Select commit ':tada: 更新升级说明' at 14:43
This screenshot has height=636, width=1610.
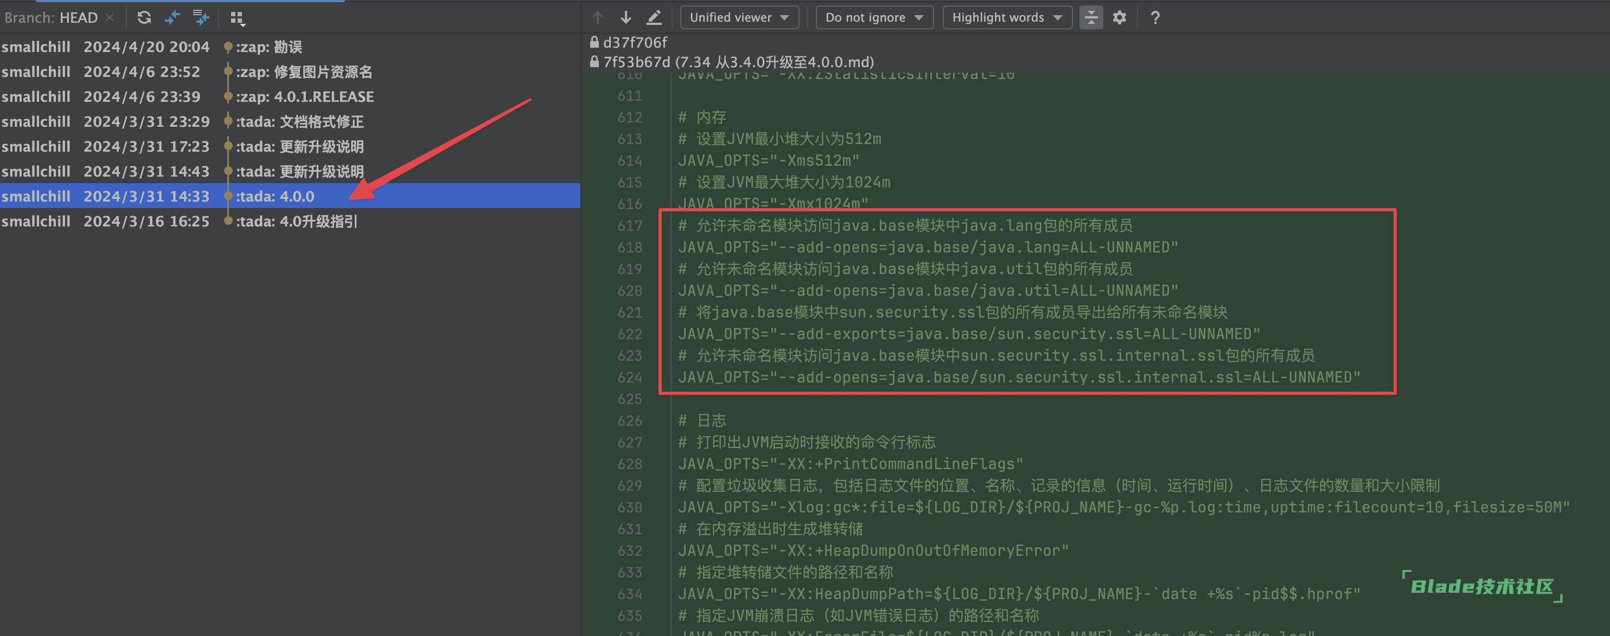point(290,172)
